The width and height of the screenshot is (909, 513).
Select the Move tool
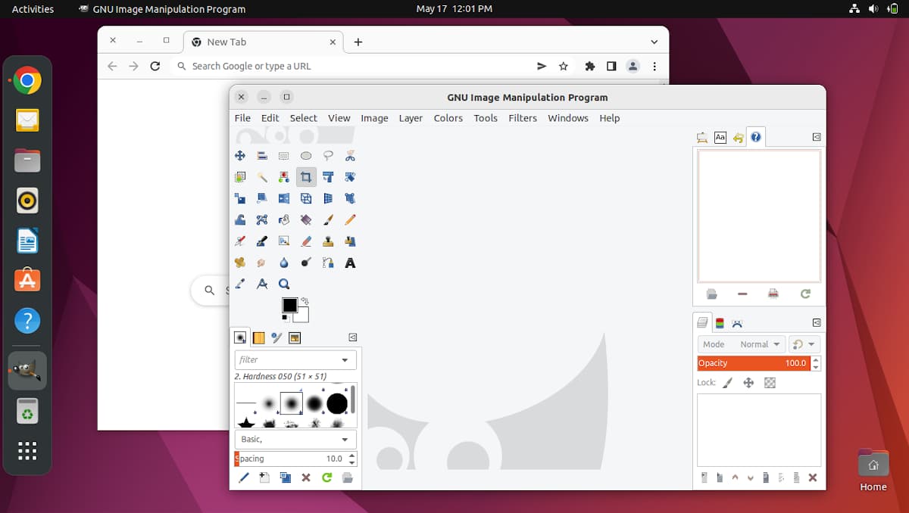point(240,156)
